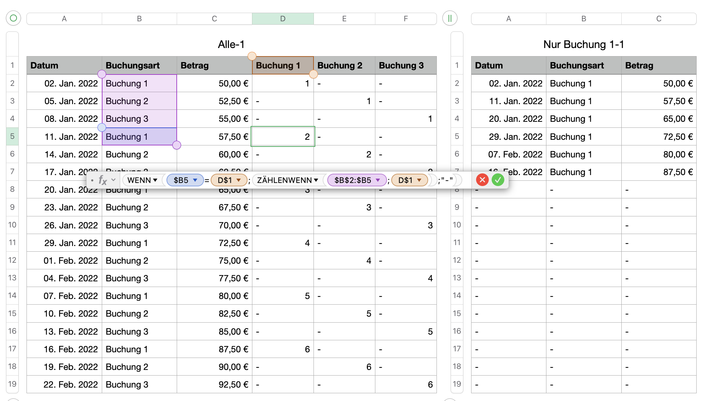Open ZÄHLENWENN function dropdown arrow
The width and height of the screenshot is (709, 401).
[x=316, y=180]
